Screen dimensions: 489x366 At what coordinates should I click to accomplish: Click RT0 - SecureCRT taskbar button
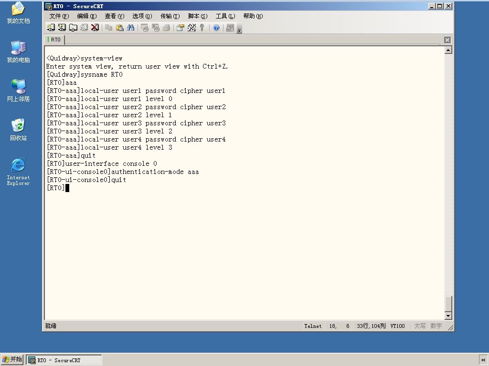pyautogui.click(x=64, y=360)
